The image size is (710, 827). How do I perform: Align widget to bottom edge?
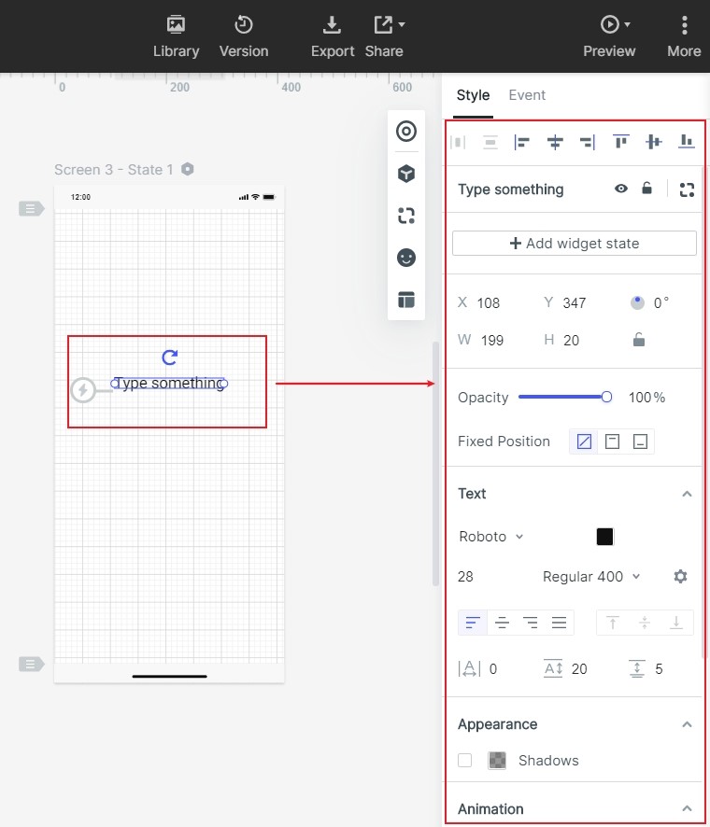coord(687,141)
